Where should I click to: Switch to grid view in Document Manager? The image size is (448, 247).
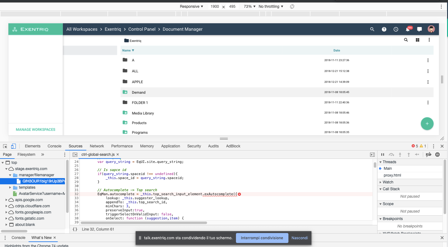pos(418,40)
